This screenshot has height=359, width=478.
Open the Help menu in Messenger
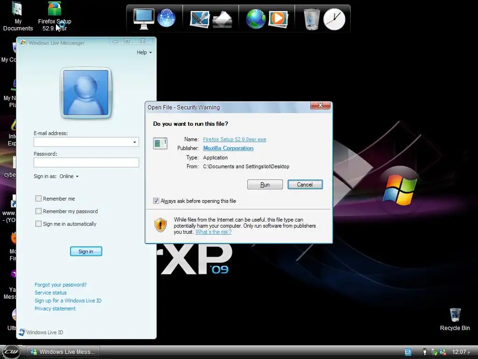coord(144,52)
